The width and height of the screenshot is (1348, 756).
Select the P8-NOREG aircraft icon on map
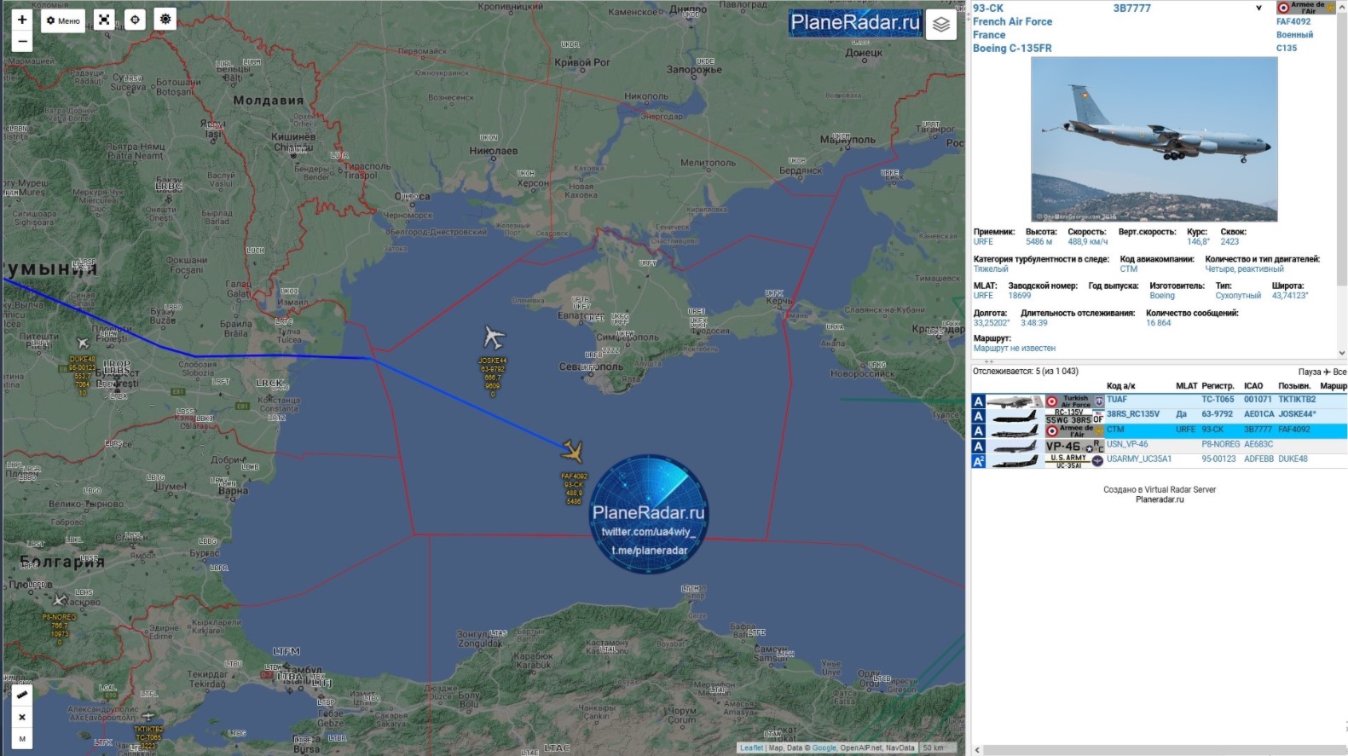point(59,600)
